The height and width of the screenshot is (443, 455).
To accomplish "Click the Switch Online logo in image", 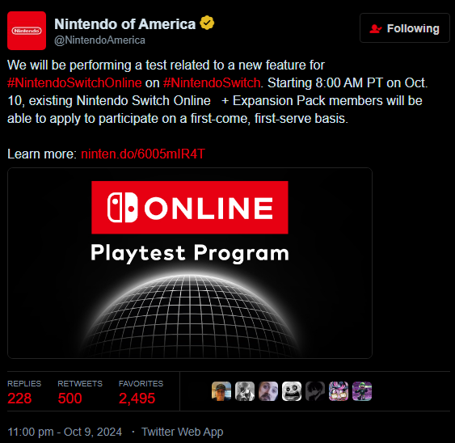I will (190, 208).
